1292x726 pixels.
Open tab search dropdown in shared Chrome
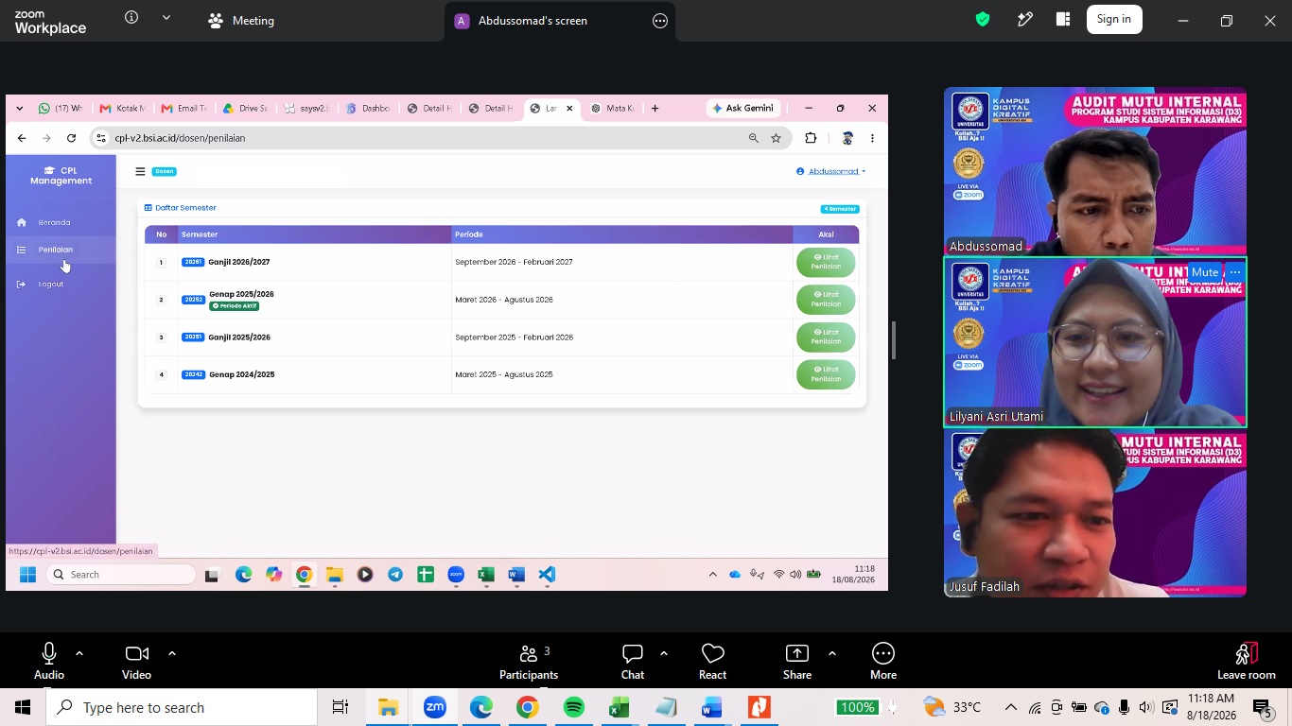pyautogui.click(x=20, y=109)
